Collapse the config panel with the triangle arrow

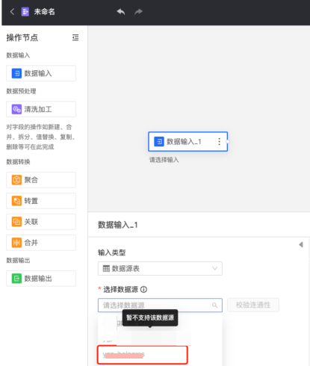301,244
